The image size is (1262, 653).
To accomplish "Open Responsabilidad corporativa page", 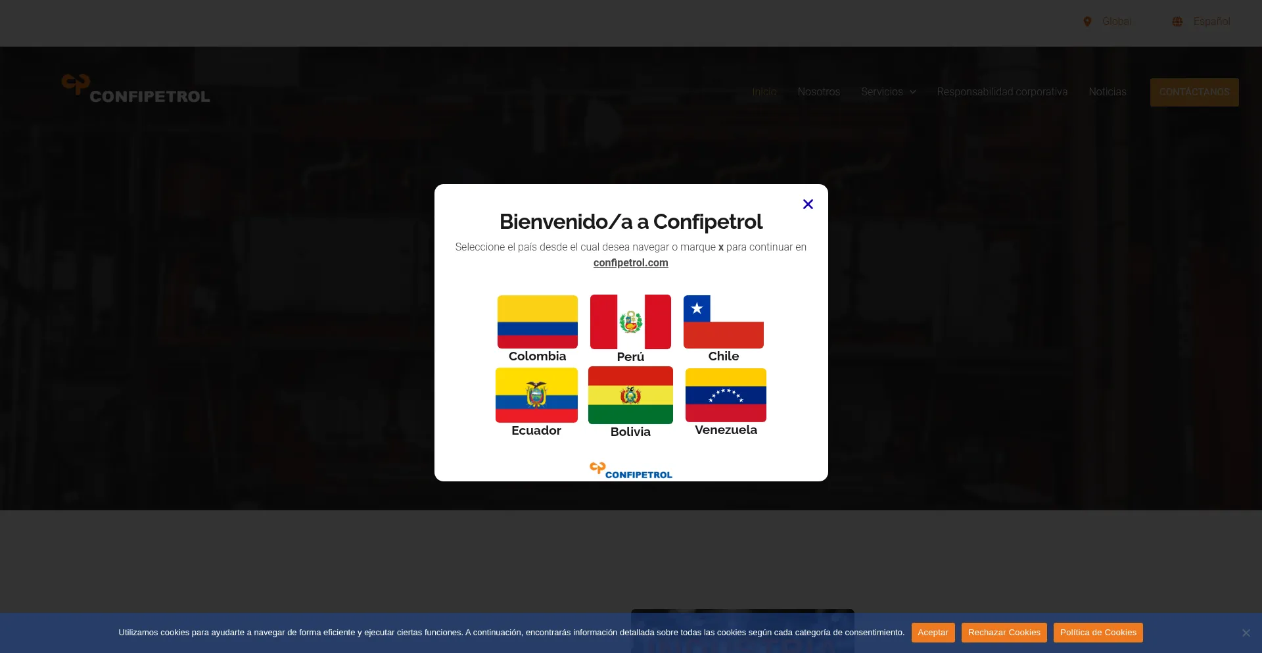I will click(x=1002, y=92).
